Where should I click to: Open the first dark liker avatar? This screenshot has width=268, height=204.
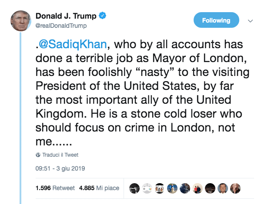tap(134, 188)
